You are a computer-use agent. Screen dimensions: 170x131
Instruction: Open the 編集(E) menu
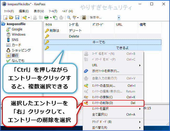(24, 11)
